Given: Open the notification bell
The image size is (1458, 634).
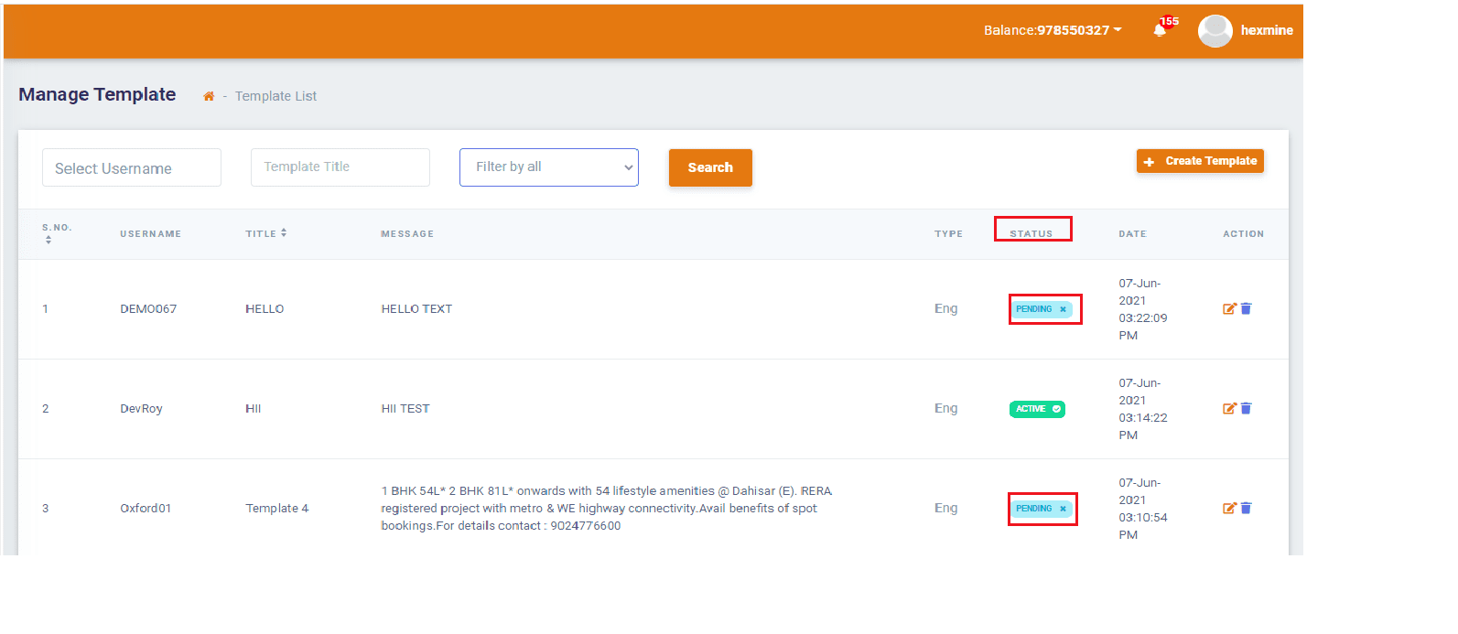Looking at the screenshot, I should [x=1161, y=30].
